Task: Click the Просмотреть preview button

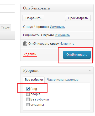Action: click(x=78, y=18)
